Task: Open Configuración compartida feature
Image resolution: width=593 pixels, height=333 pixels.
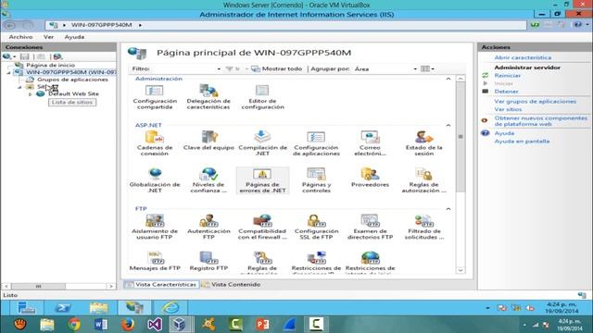Action: pyautogui.click(x=155, y=97)
